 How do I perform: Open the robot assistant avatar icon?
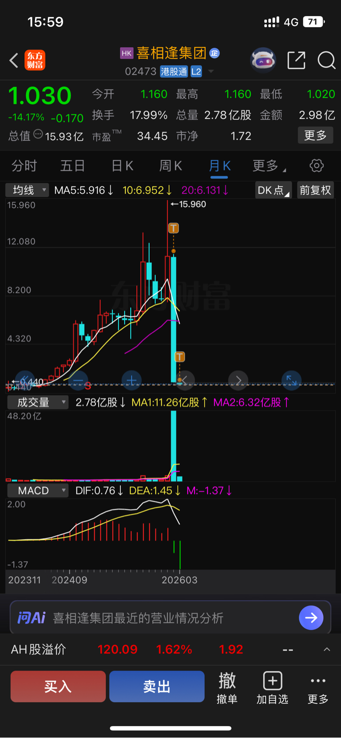coord(263,60)
